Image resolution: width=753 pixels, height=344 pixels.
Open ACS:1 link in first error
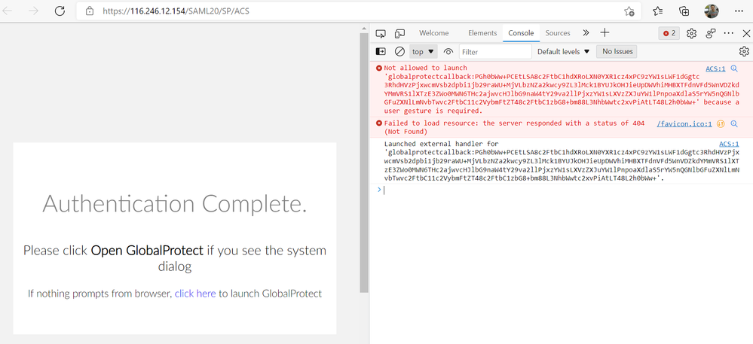715,68
